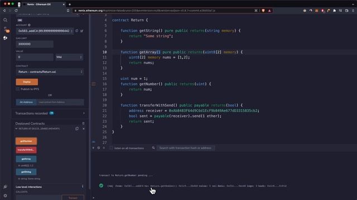Open the Wei unit dropdown
Screen dimensions: 357x200
click(x=69, y=57)
